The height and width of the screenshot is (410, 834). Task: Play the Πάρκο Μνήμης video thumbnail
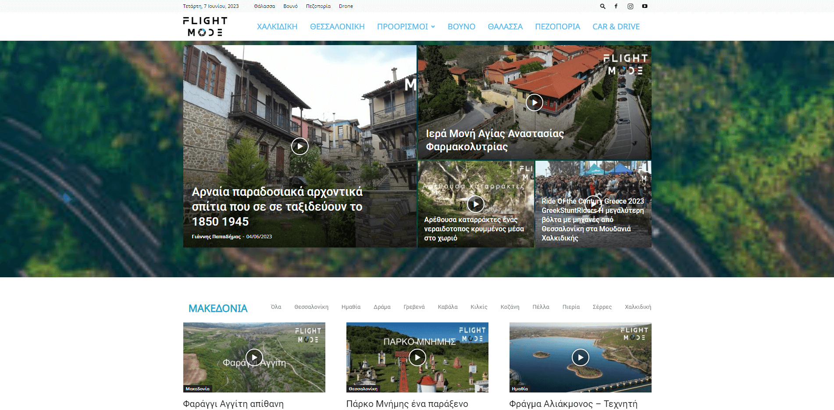point(417,357)
